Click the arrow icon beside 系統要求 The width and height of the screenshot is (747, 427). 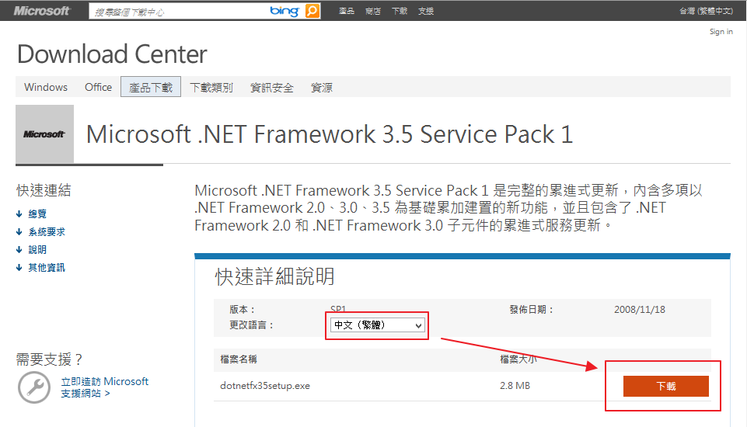(19, 232)
